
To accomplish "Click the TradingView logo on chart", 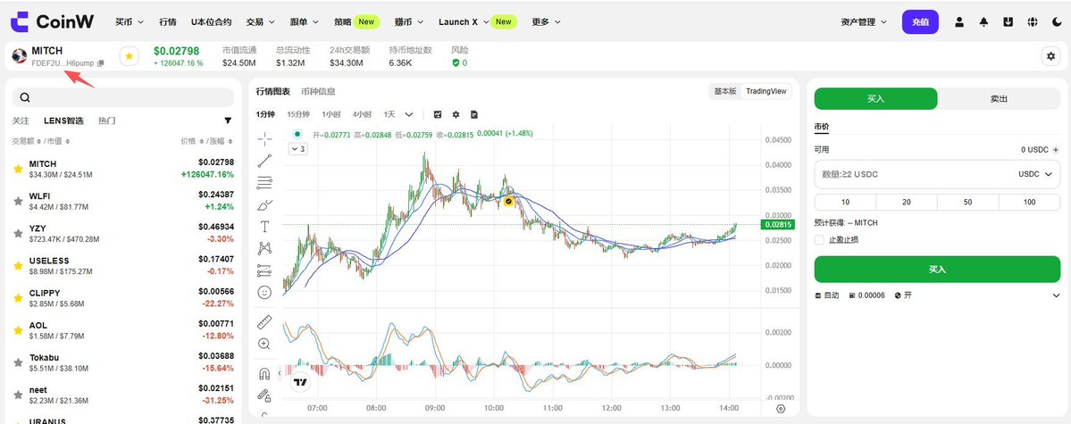I will [300, 382].
